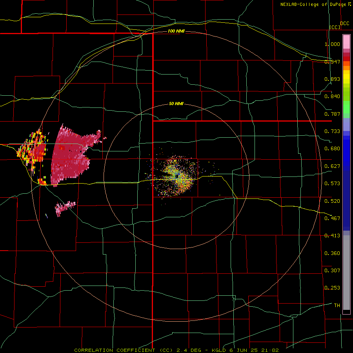Click the 50 NMI range ring label
This screenshot has height=353, width=353.
176,104
